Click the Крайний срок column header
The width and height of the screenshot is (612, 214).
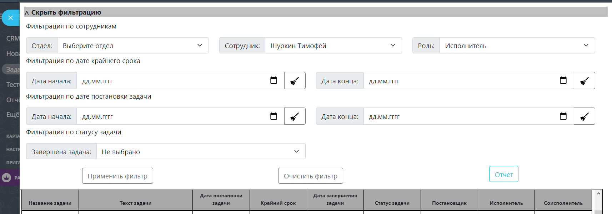pyautogui.click(x=278, y=203)
